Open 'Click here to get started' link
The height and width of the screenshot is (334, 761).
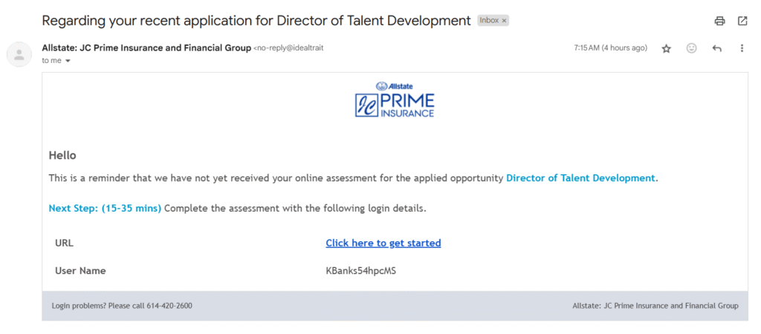pyautogui.click(x=383, y=243)
